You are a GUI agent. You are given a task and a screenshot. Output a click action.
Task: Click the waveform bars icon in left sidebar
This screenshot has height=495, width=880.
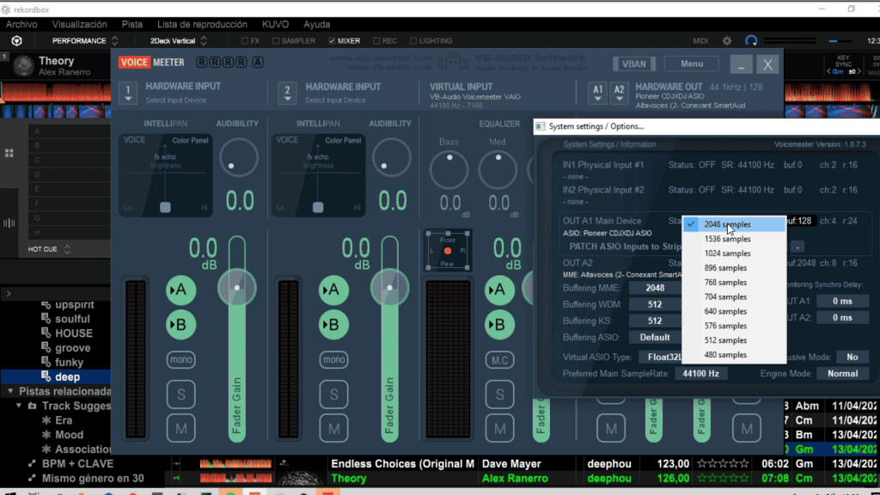point(9,223)
